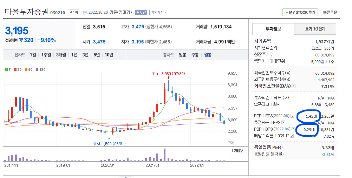Image resolution: width=352 pixels, height=178 pixels.
Task: Click the 최고 8,980 (07/30) chart marker
Action: coord(168,74)
